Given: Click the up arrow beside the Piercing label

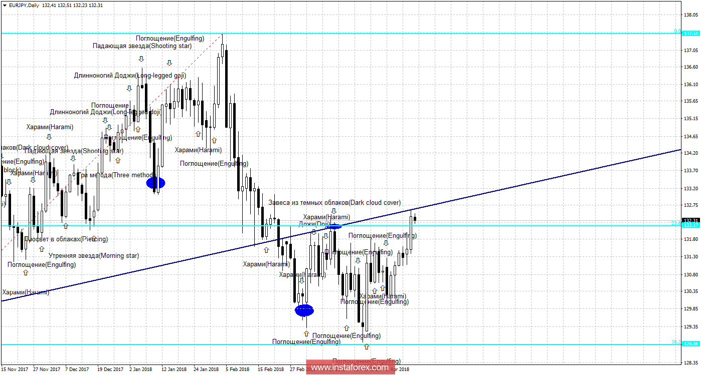Looking at the screenshot, I should coord(94,239).
